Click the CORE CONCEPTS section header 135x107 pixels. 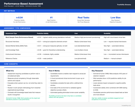(x=11, y=64)
